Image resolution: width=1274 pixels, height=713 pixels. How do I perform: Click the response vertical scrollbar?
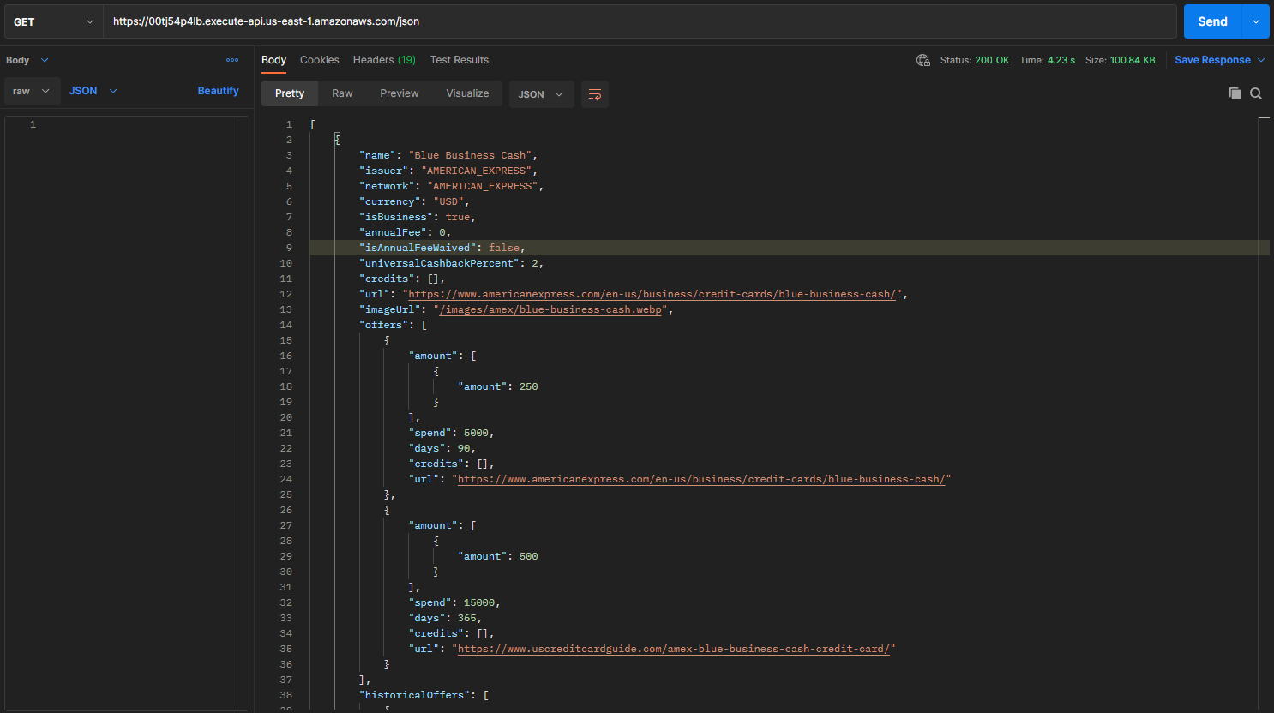1264,411
